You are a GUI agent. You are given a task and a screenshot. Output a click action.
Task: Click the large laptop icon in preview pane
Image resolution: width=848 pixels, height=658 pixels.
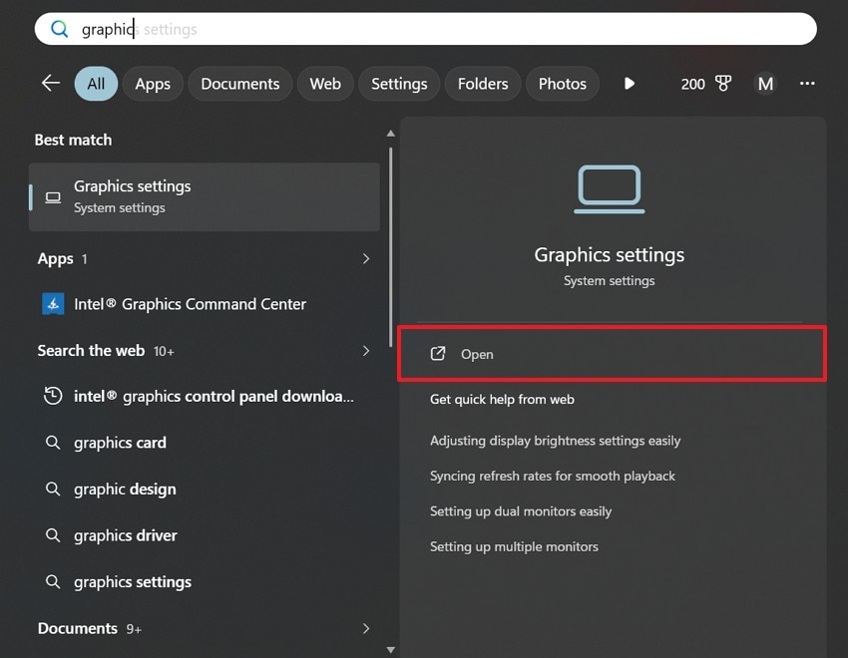pyautogui.click(x=610, y=189)
